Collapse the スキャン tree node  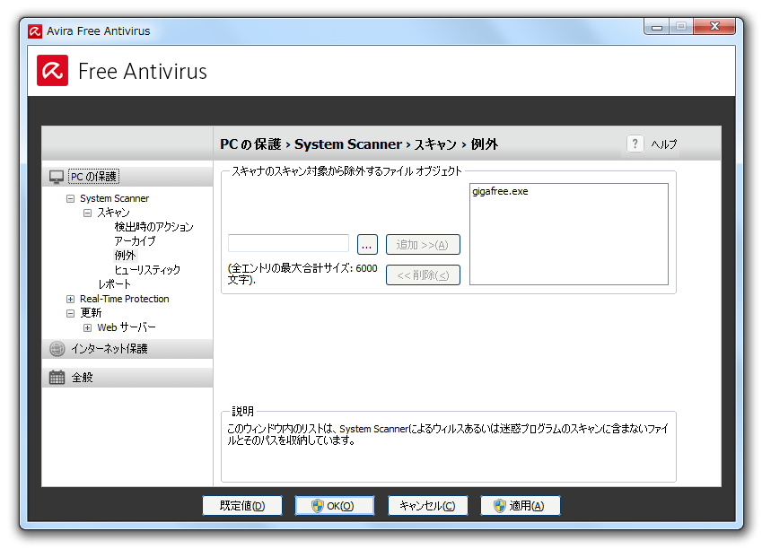pyautogui.click(x=87, y=213)
